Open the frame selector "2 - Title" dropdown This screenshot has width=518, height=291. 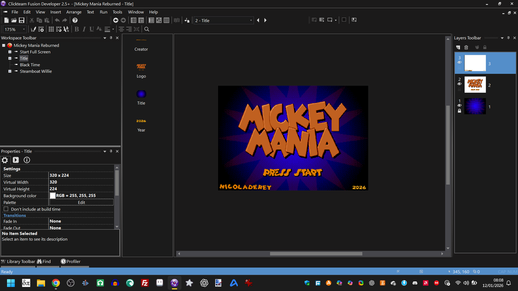[x=251, y=21]
